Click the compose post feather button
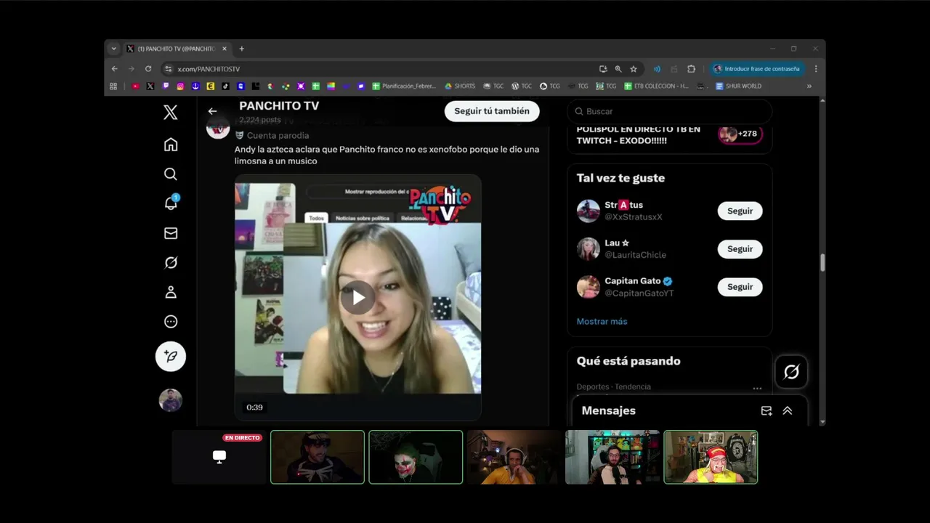This screenshot has height=523, width=930. point(171,356)
